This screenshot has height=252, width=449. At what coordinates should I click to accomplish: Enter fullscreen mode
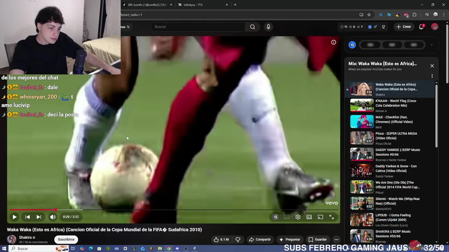[331, 217]
